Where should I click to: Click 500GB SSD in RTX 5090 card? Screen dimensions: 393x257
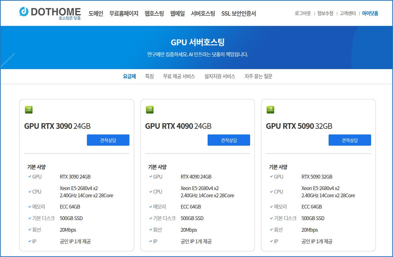(x=313, y=218)
